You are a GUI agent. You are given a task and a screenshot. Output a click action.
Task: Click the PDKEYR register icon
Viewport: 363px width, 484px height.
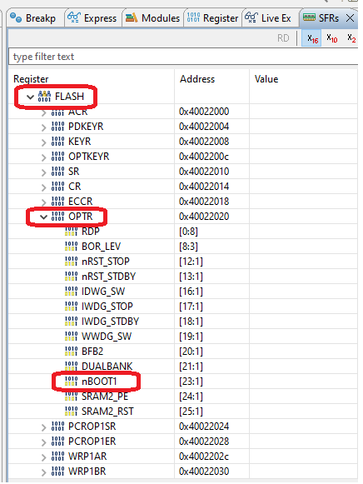[57, 127]
